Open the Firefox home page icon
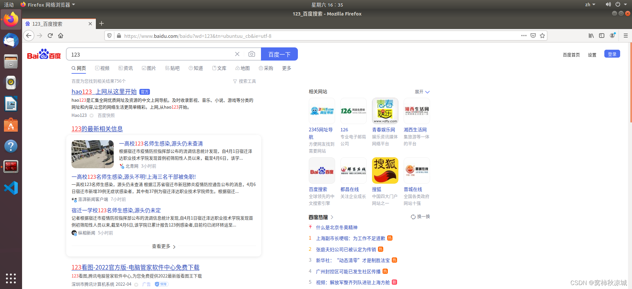632x289 pixels. coord(61,36)
